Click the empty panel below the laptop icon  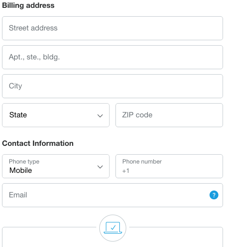pos(113,239)
